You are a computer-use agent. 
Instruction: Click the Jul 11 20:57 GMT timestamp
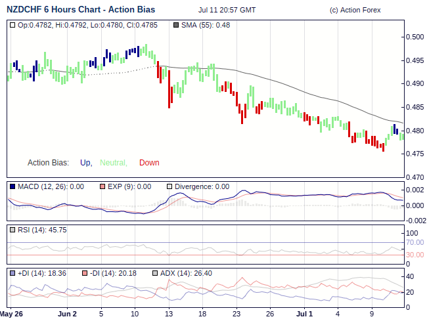227,11
